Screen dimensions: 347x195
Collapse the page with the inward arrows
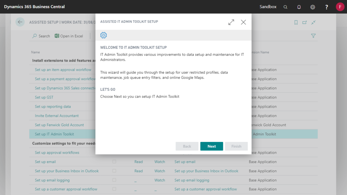click(x=313, y=22)
